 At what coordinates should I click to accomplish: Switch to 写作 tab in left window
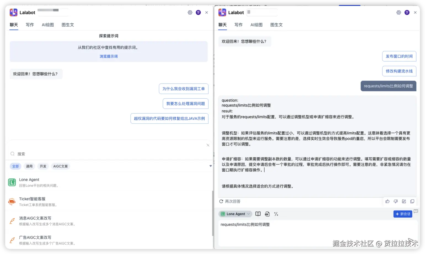coord(30,25)
